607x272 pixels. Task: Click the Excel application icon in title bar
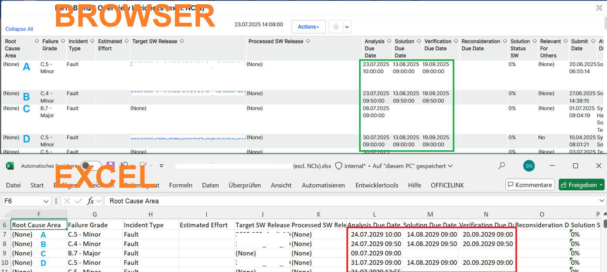pos(10,166)
